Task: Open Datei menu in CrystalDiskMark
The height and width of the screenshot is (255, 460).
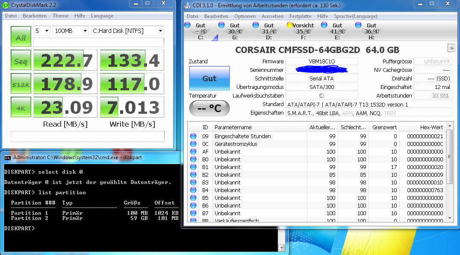Action: click(x=11, y=16)
